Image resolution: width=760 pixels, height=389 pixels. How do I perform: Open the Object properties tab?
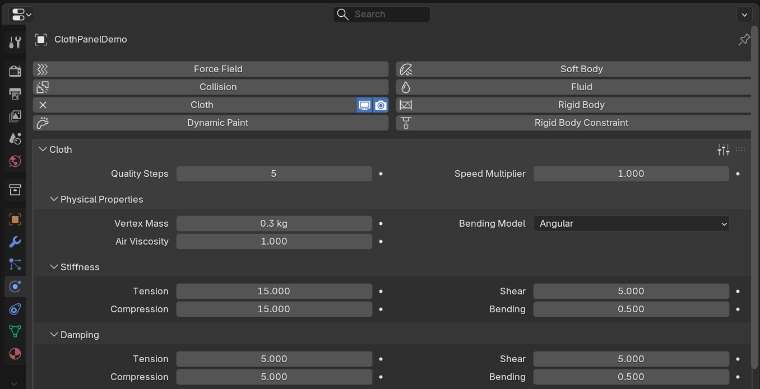tap(15, 219)
